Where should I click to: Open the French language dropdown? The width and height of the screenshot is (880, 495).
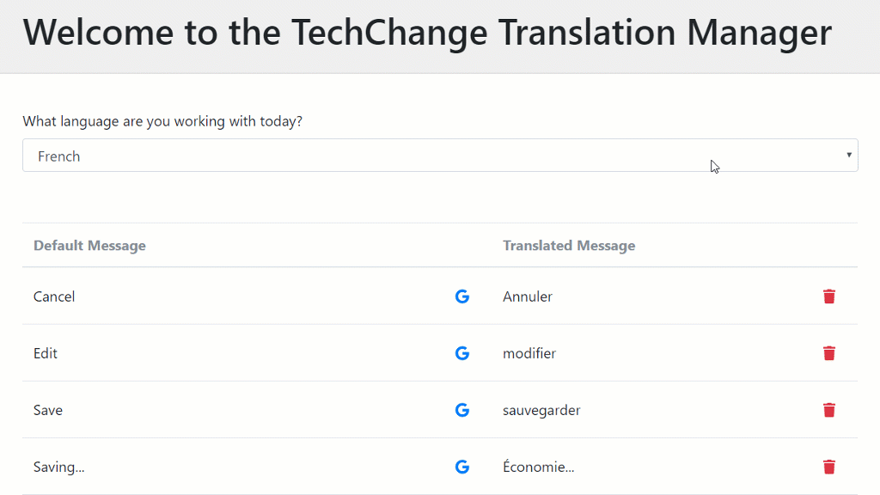click(x=440, y=156)
